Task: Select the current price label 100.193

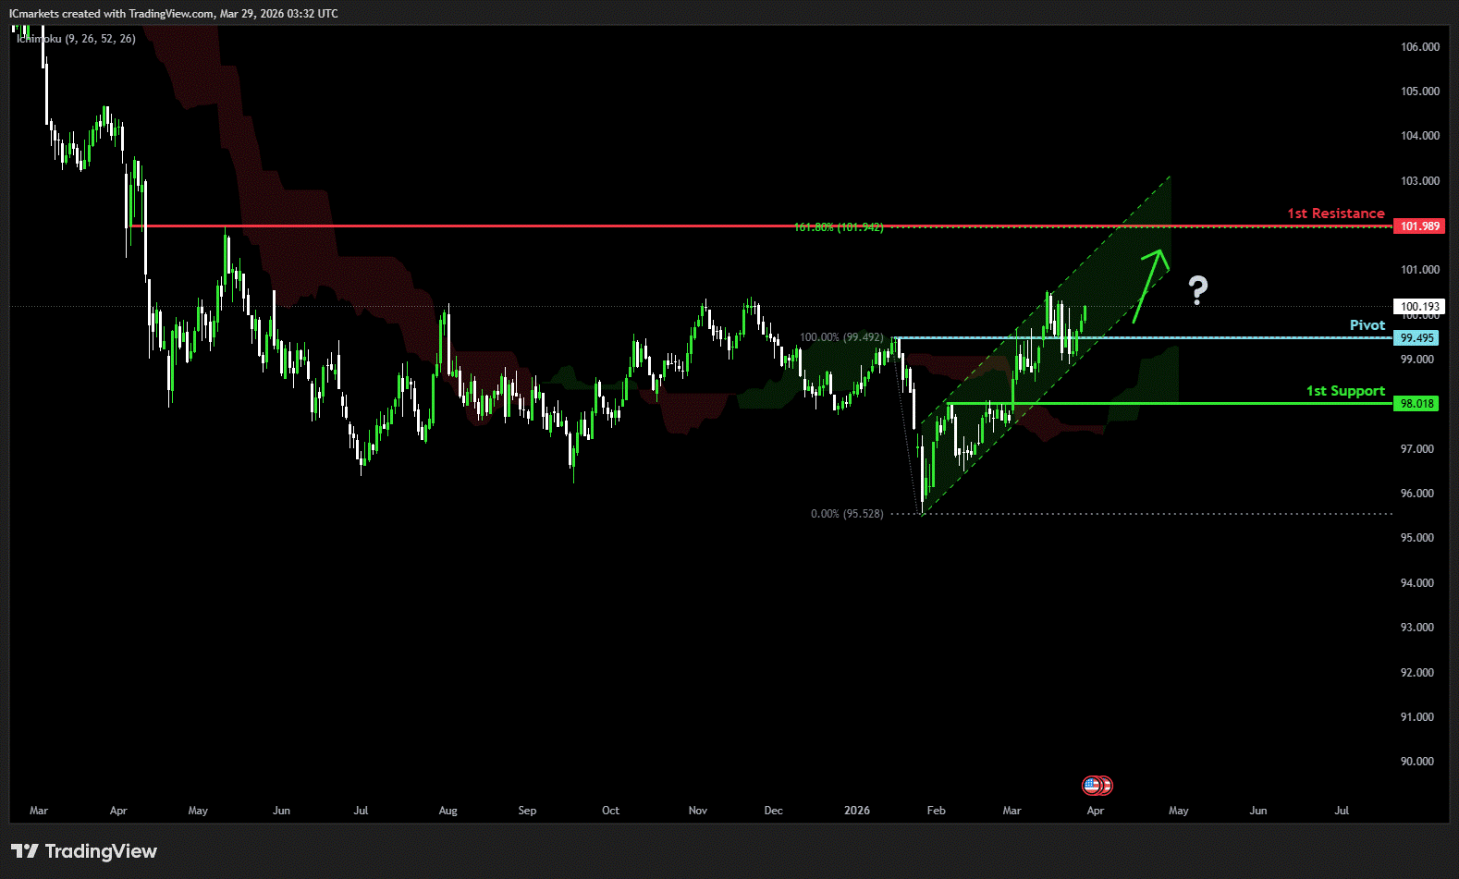Action: (x=1419, y=307)
